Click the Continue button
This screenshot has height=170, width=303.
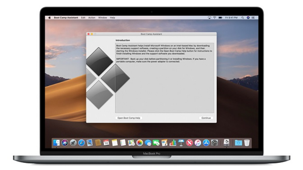pos(206,118)
